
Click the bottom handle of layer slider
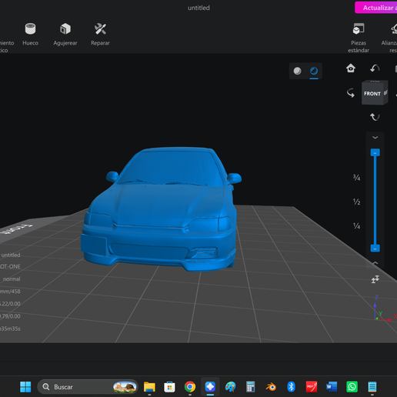375,249
